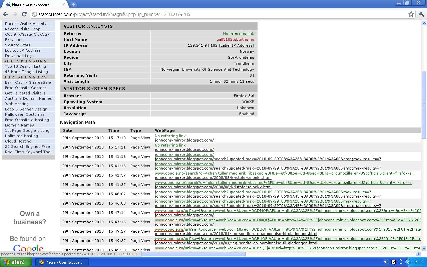The image size is (427, 267).
Task: Open Recent Visitor Activity in sidebar
Action: (x=26, y=24)
